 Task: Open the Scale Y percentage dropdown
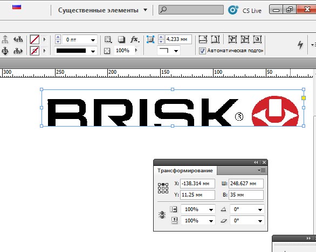coord(211,221)
